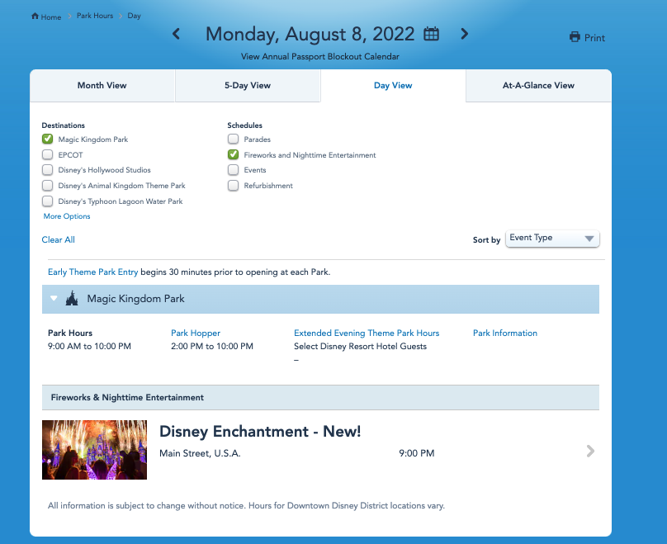This screenshot has height=544, width=667.
Task: Open the calendar date picker icon
Action: pyautogui.click(x=431, y=34)
